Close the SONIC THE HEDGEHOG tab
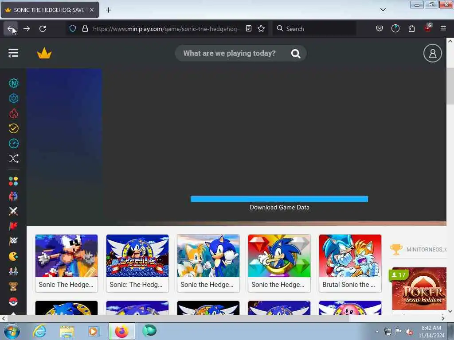 tap(92, 10)
